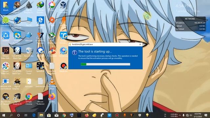
Task: Click the Download row in Network widget
Action: pyautogui.click(x=190, y=29)
